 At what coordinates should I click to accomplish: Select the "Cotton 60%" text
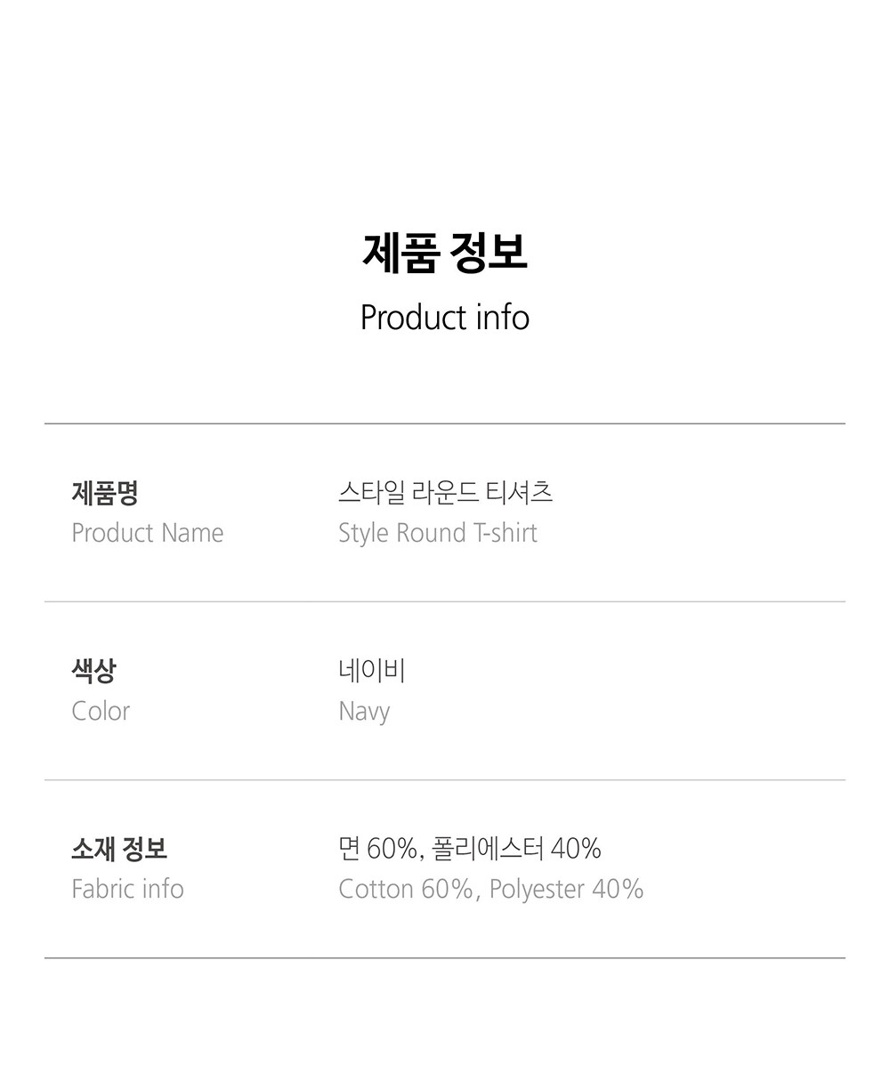[x=405, y=889]
